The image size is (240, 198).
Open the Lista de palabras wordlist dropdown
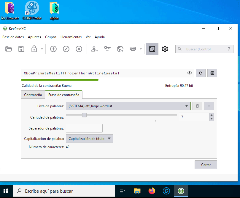(128, 106)
